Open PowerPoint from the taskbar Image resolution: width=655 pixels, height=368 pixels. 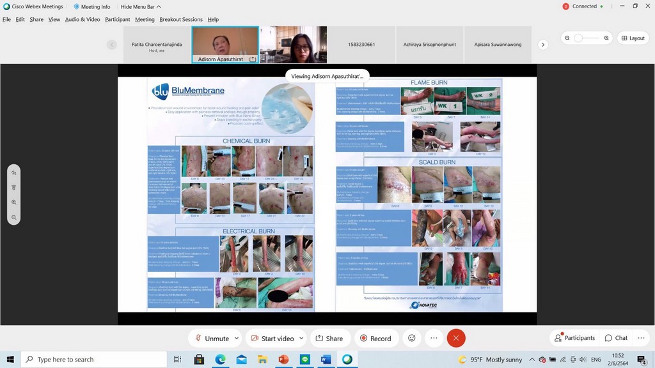point(283,360)
